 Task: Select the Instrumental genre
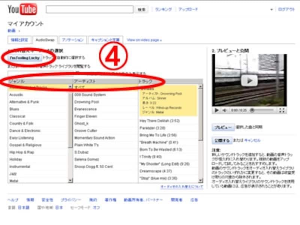[x=20, y=166]
